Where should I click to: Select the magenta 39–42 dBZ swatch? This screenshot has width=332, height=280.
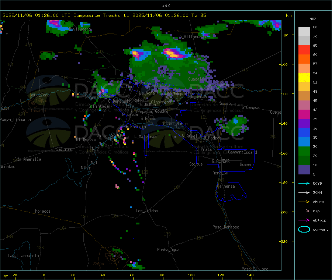pos(304,114)
